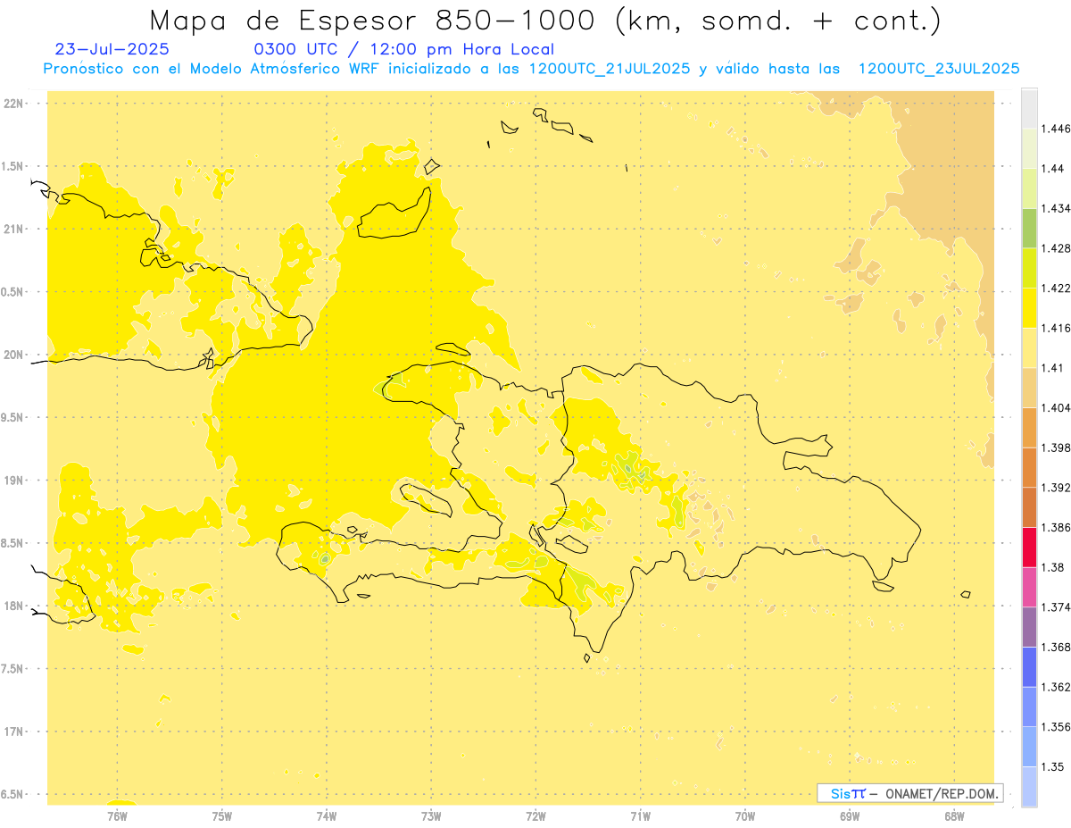
Task: Pick the yellow-green swatch between 1.422 and 1.428
Action: pyautogui.click(x=1028, y=268)
